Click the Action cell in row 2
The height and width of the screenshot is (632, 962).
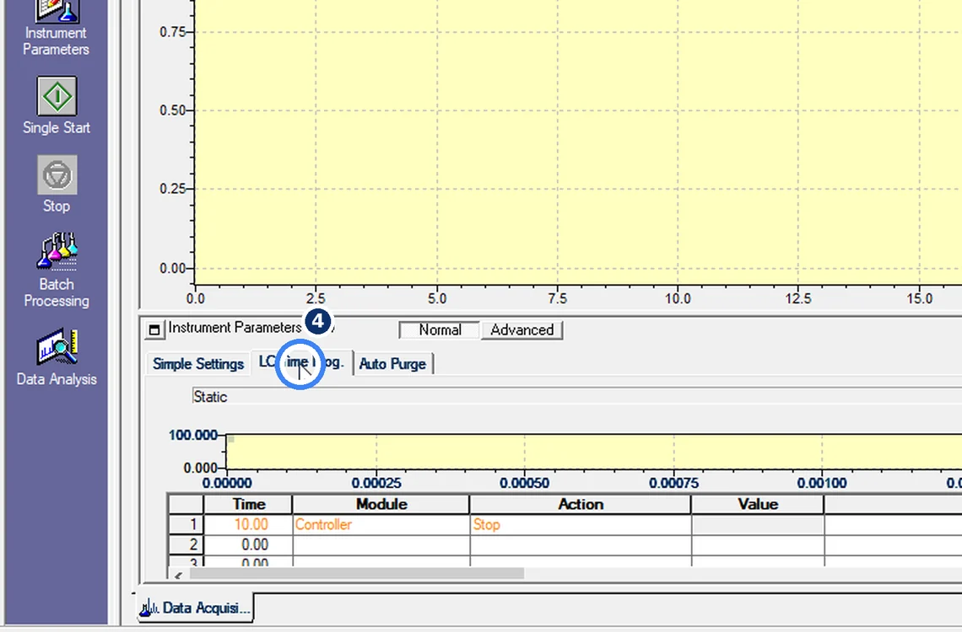click(581, 544)
